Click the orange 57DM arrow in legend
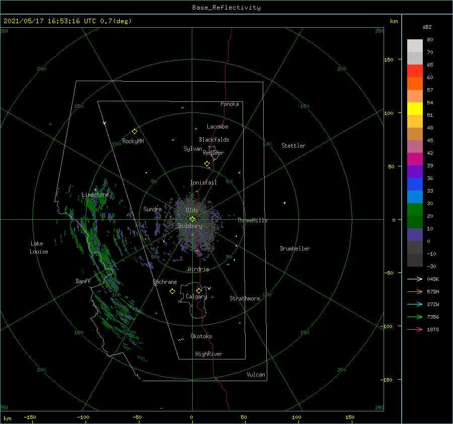This screenshot has height=424, width=453. click(415, 292)
